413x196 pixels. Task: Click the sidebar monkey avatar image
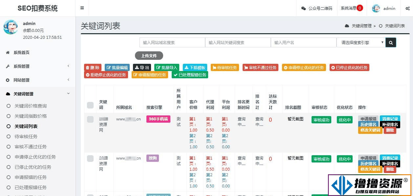[11, 27]
